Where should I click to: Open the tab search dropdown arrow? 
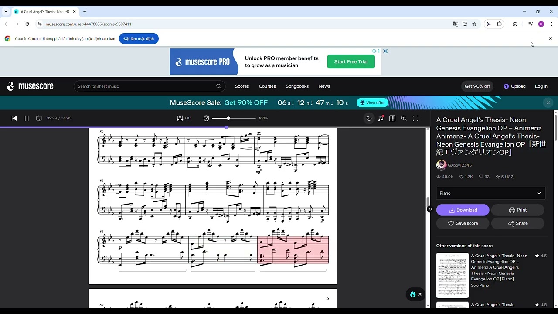click(6, 12)
